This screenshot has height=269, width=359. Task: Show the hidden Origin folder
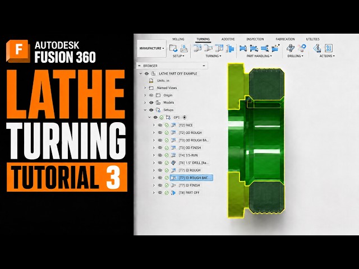point(151,95)
